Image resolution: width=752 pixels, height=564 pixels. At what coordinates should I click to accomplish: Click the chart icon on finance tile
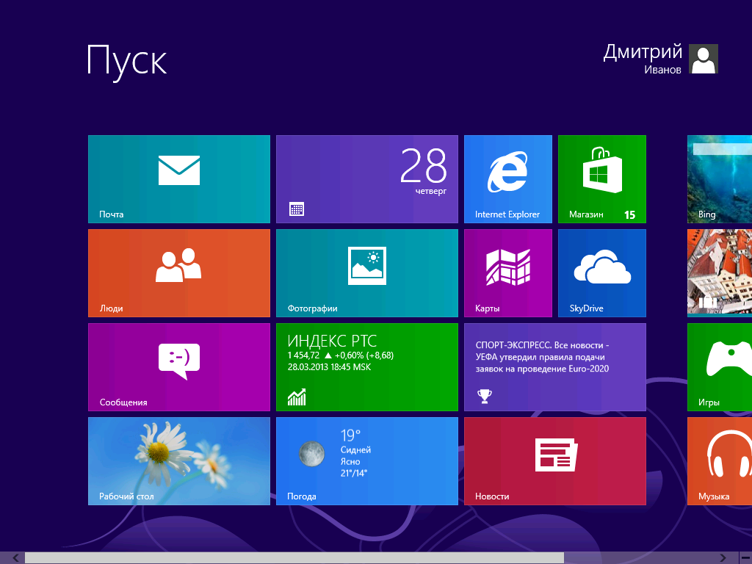(x=297, y=397)
